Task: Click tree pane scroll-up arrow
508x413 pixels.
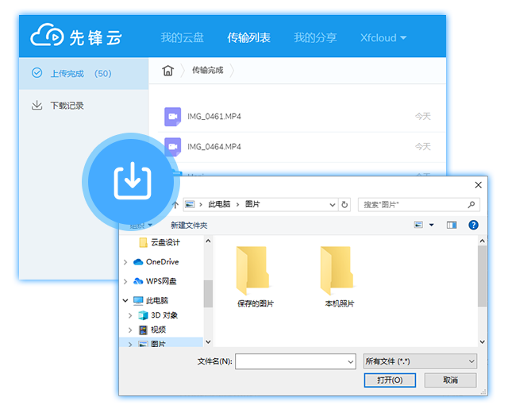Action: (208, 241)
